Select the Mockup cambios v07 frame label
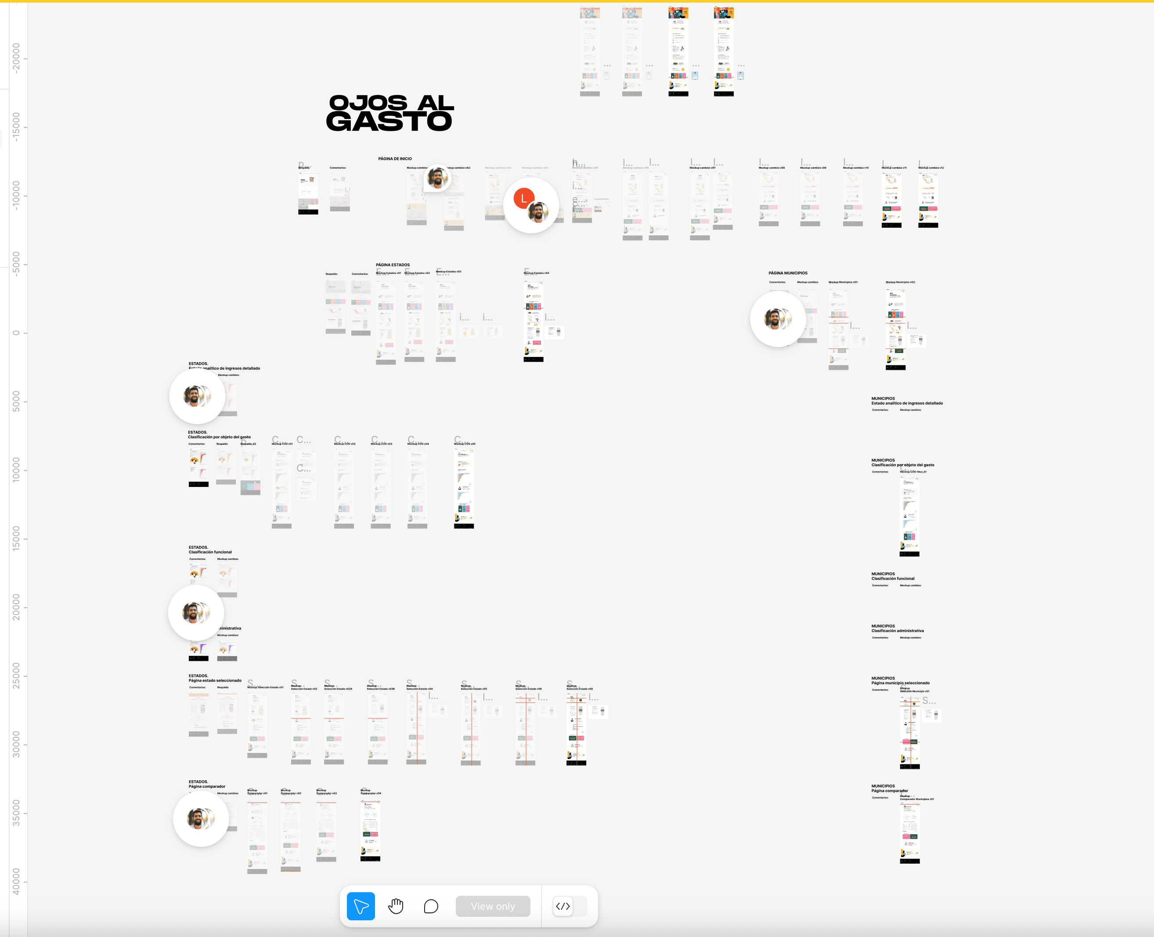Screen dimensions: 1154x937 [x=703, y=168]
